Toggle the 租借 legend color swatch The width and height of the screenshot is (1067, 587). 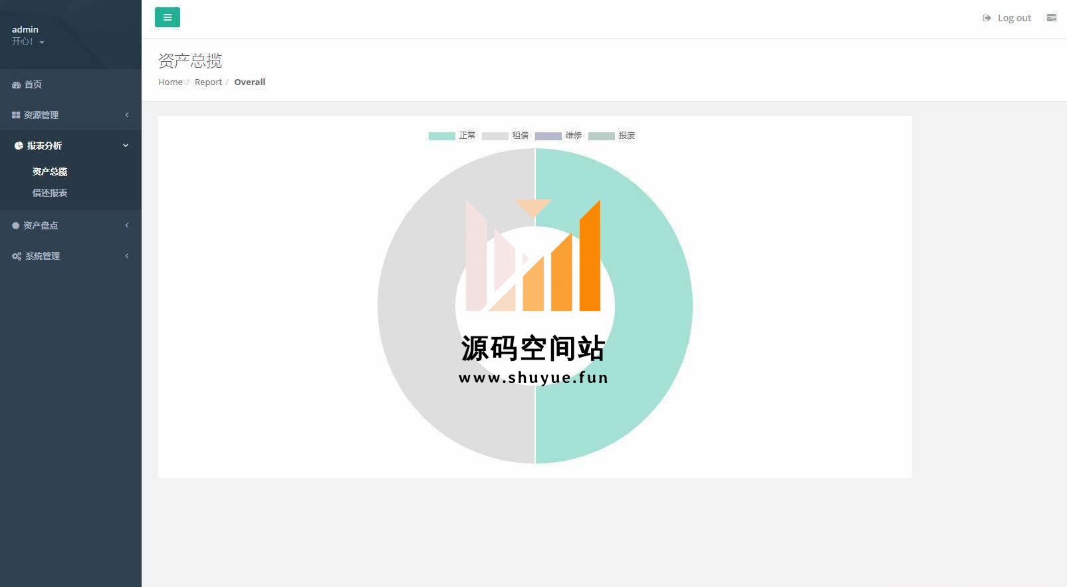[x=495, y=136]
